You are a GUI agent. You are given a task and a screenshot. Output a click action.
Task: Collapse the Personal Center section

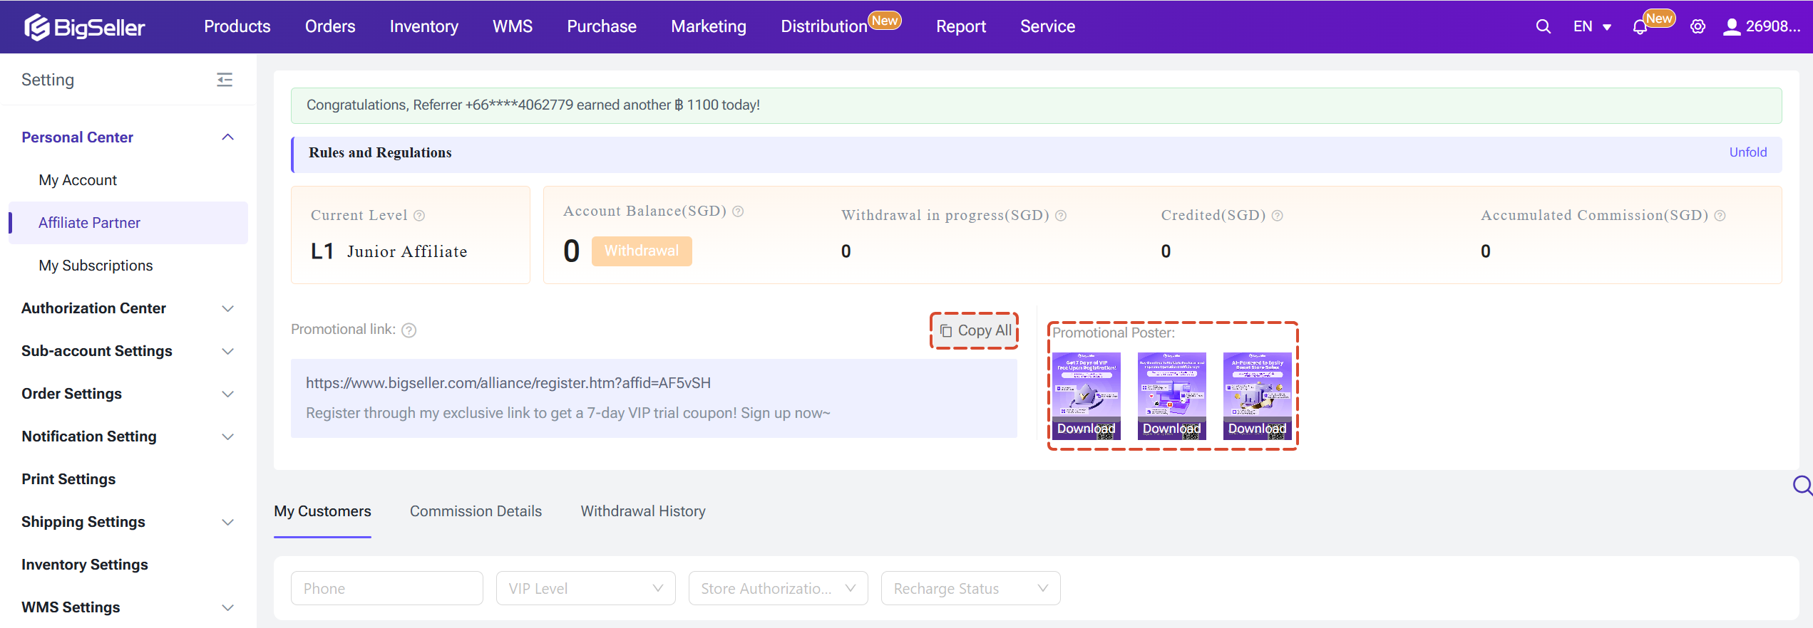coord(228,137)
